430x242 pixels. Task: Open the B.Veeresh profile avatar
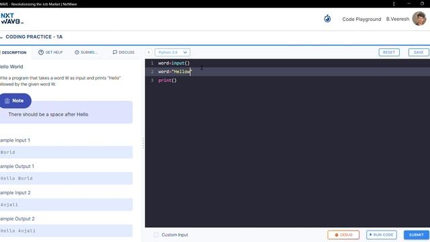pos(419,19)
